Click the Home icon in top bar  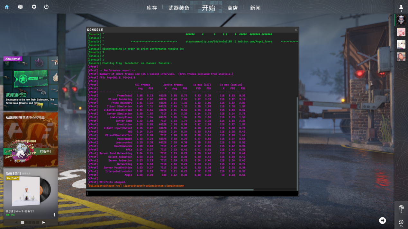[x=7, y=7]
